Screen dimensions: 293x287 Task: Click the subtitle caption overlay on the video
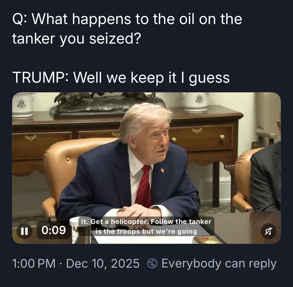[146, 227]
